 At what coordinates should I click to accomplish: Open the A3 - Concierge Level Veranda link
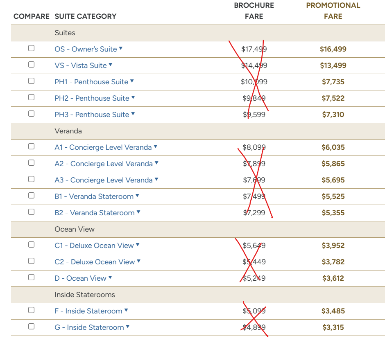(x=103, y=180)
